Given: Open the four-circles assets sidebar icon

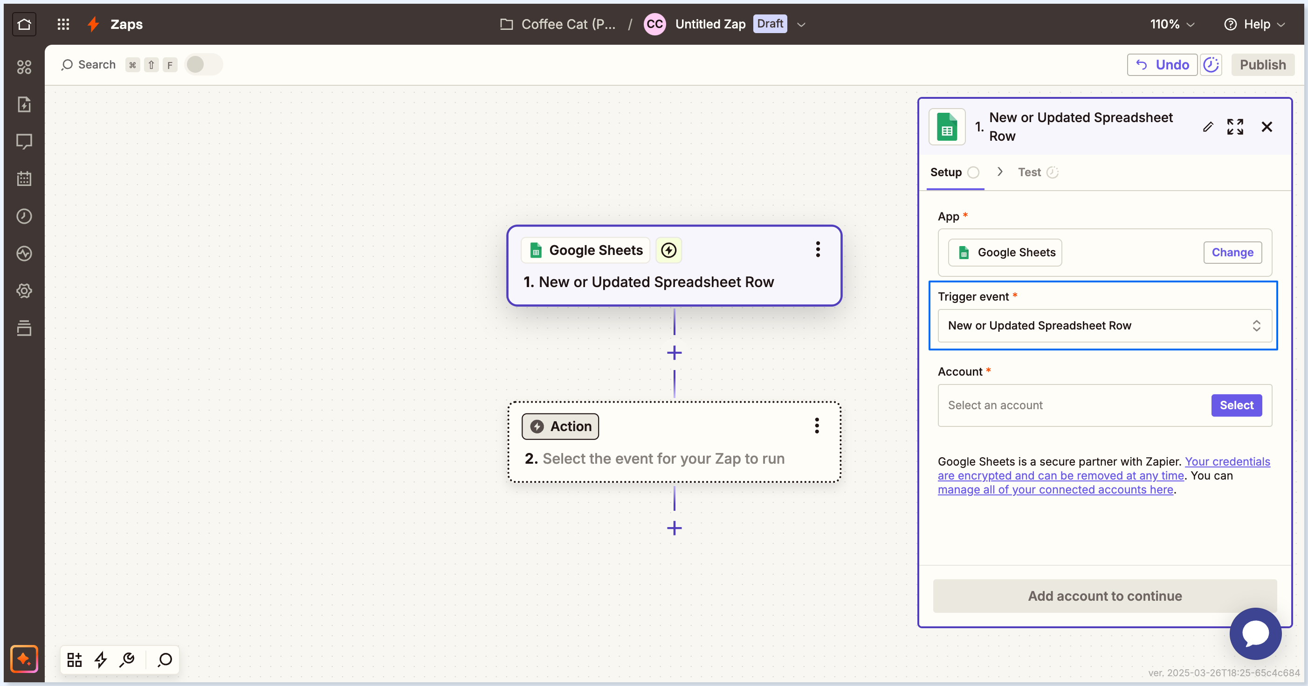Looking at the screenshot, I should (24, 67).
